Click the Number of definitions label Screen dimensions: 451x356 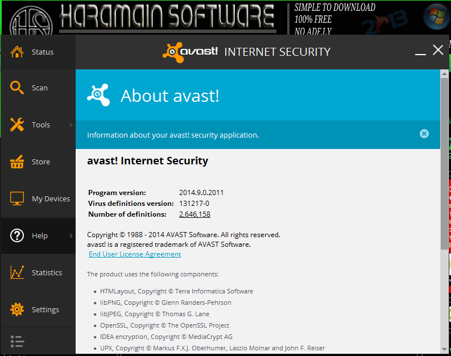[x=127, y=214]
